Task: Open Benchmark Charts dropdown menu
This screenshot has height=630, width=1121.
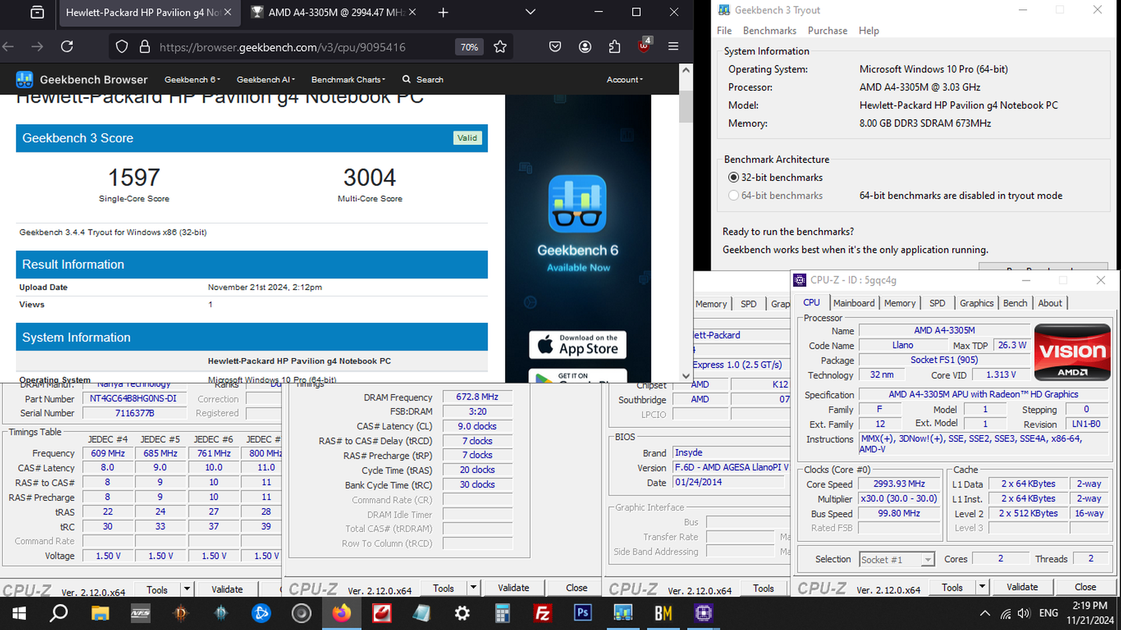Action: point(349,79)
